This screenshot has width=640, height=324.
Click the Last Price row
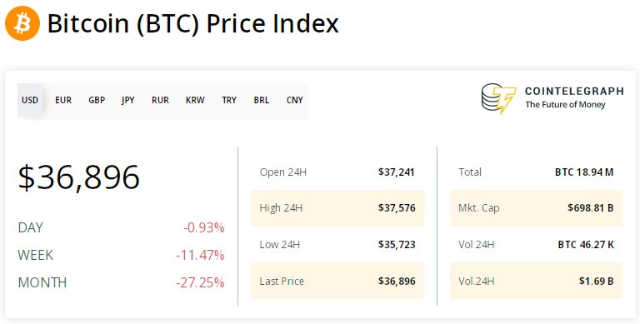[x=337, y=281]
